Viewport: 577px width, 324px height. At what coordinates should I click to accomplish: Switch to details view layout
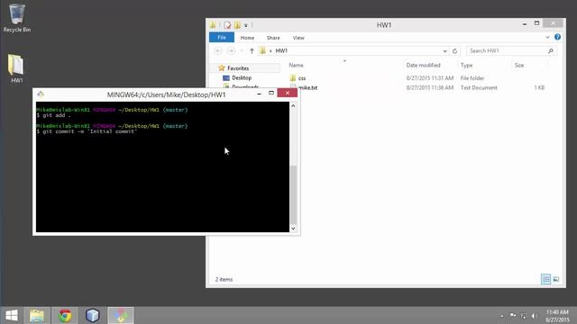click(545, 279)
